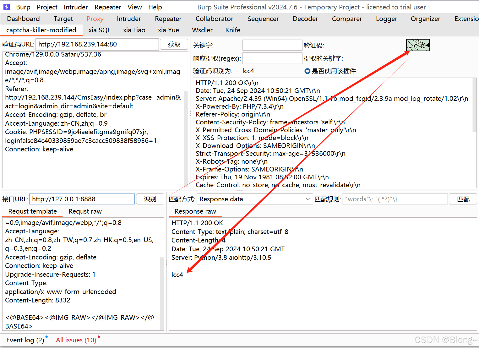Select the Knife extension tab
Image resolution: width=479 pixels, height=348 pixels.
(233, 30)
